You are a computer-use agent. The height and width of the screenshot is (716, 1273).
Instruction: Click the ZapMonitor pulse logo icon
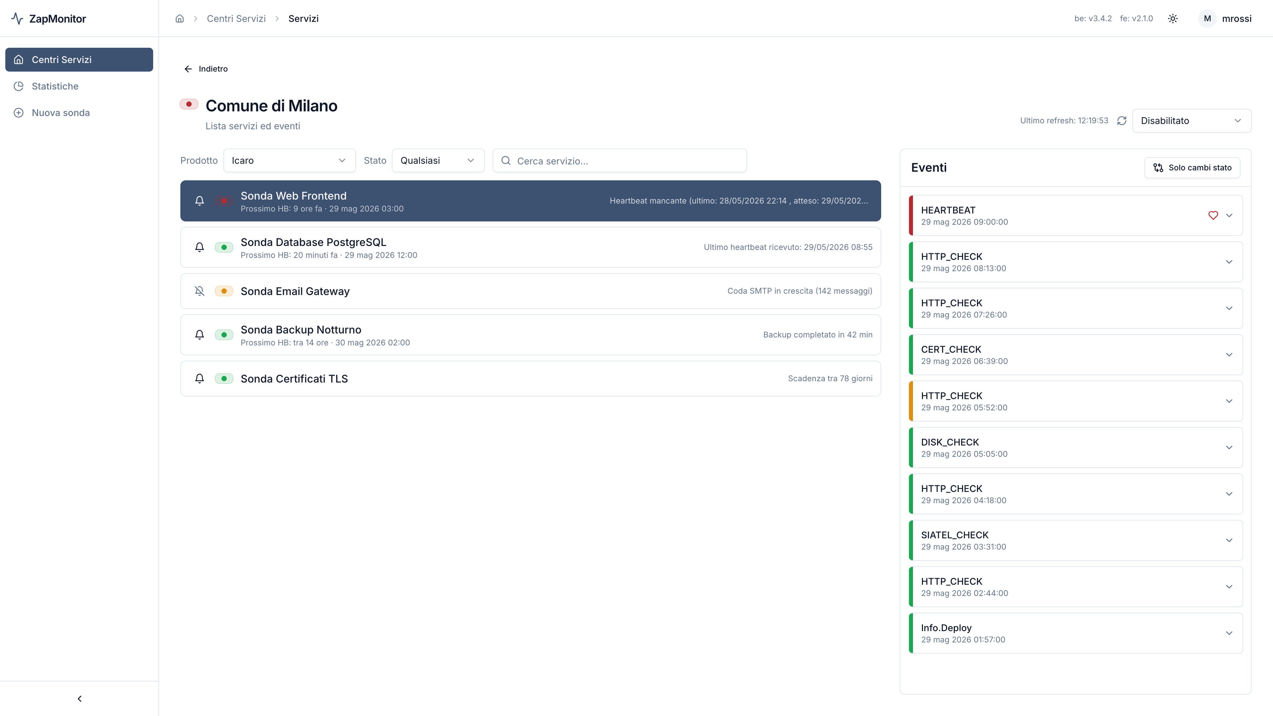(17, 18)
